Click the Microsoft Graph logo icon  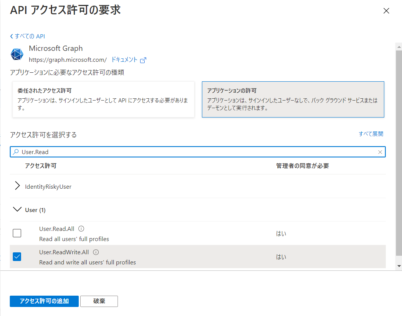click(x=17, y=54)
